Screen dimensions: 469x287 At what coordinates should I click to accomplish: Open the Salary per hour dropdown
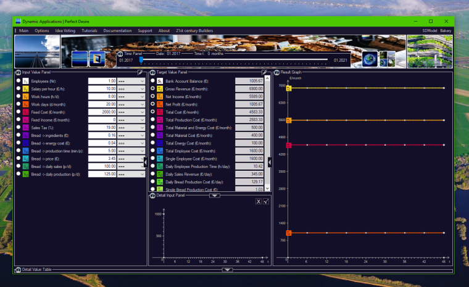[x=131, y=89]
